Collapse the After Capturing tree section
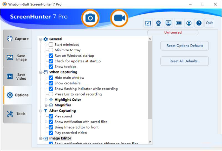Image resolution: width=222 pixels, height=151 pixels. (x=41, y=111)
